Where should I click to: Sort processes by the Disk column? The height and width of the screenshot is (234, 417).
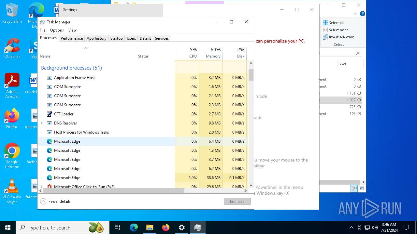(x=235, y=53)
